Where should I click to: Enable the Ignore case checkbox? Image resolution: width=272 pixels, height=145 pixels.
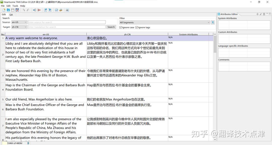tap(122, 27)
